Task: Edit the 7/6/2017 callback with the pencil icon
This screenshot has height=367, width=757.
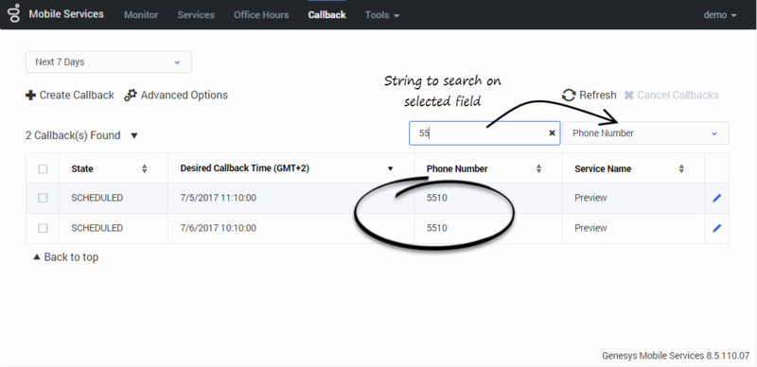Action: [716, 228]
